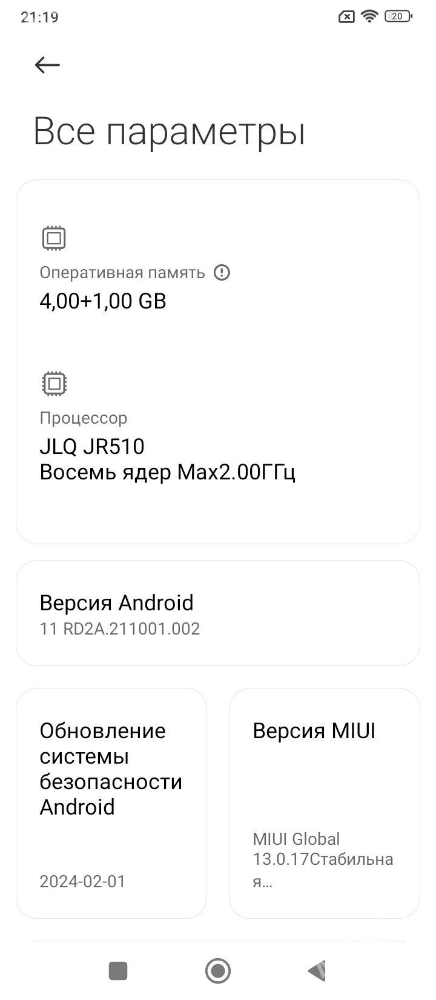Tap the battery indicator in status bar
The width and height of the screenshot is (436, 1000).
(x=398, y=17)
